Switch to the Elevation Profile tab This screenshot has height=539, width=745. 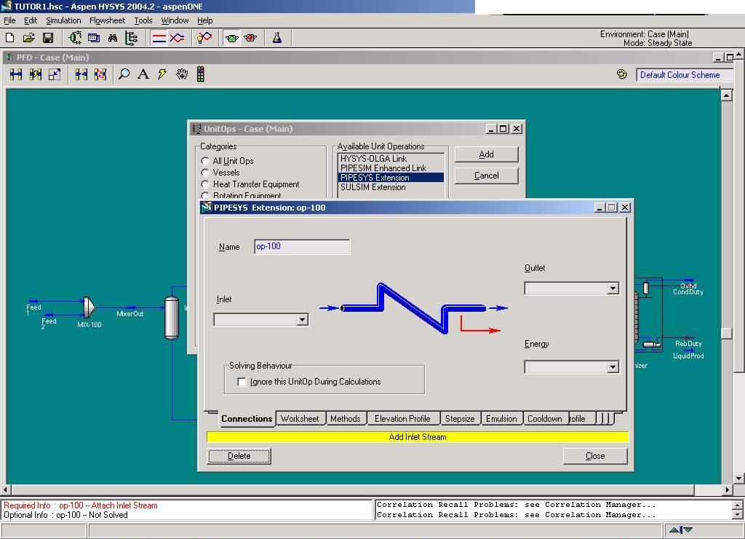click(x=402, y=419)
